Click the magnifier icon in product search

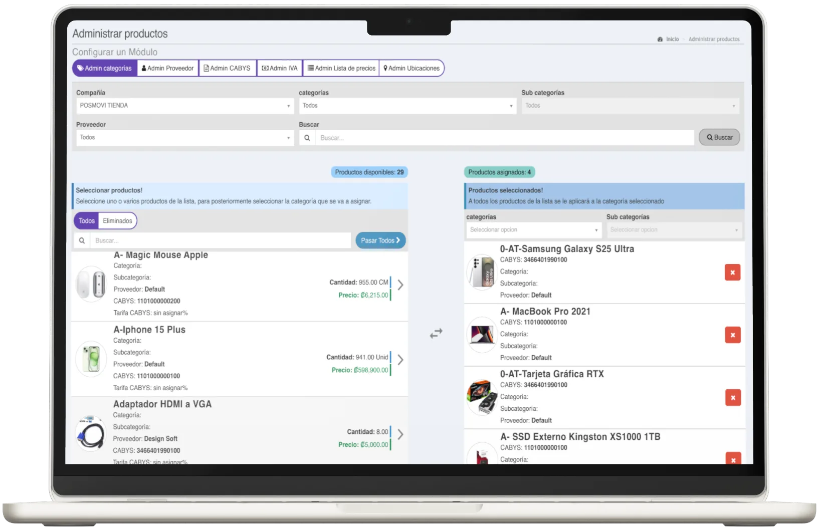click(x=82, y=240)
